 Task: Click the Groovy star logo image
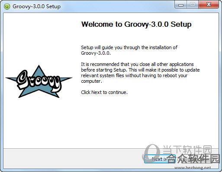click(39, 81)
